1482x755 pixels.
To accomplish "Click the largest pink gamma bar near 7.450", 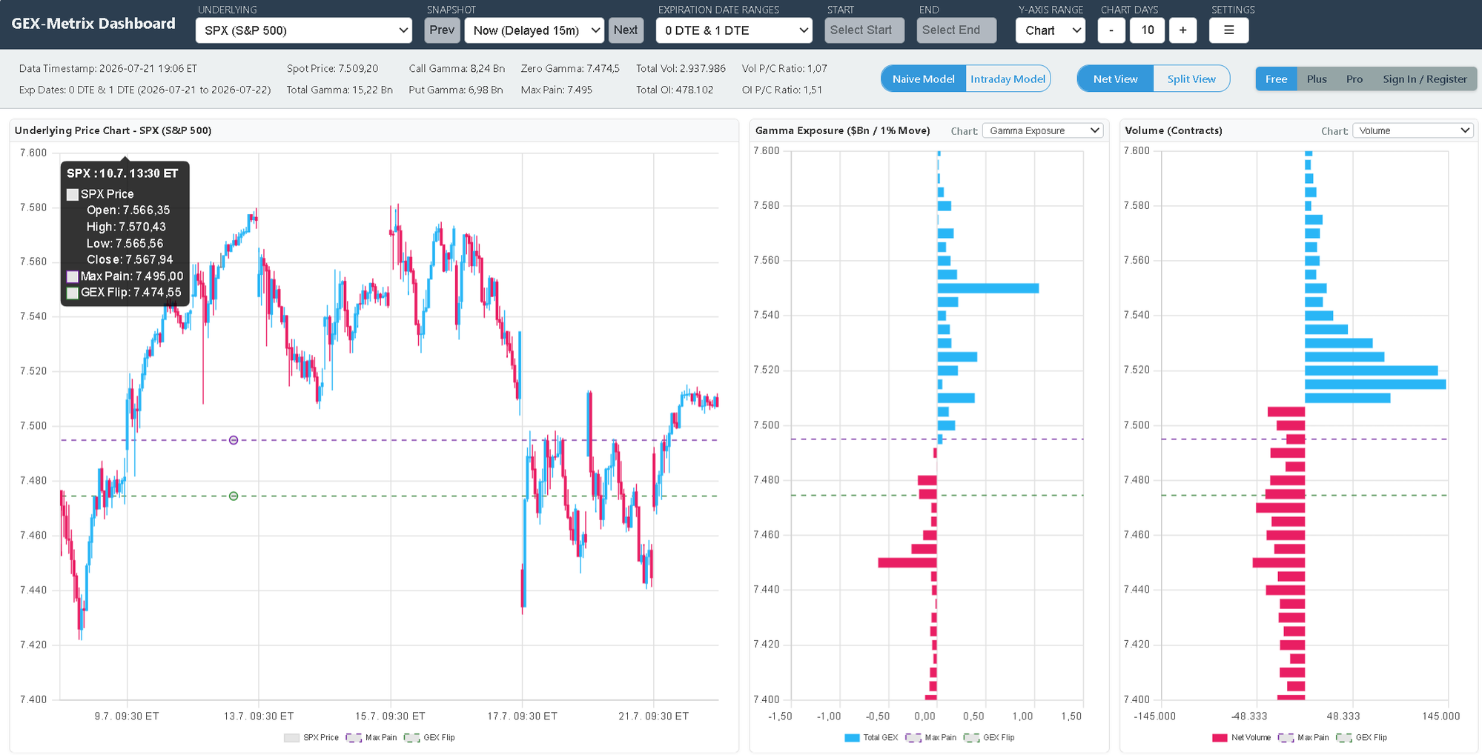I will click(907, 563).
